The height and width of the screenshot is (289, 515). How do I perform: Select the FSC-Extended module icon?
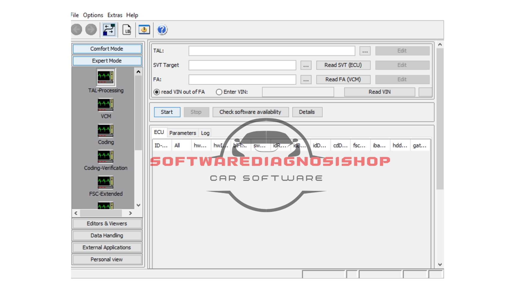point(105,182)
